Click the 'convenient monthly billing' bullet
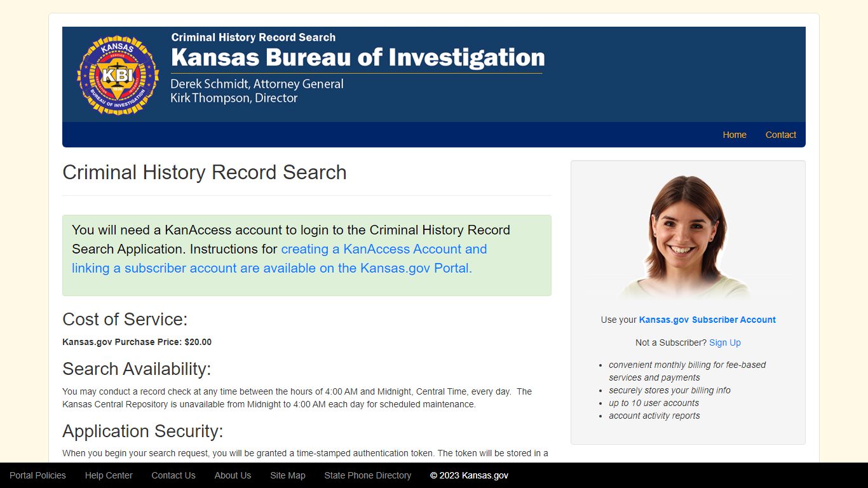868x488 pixels. (x=688, y=371)
